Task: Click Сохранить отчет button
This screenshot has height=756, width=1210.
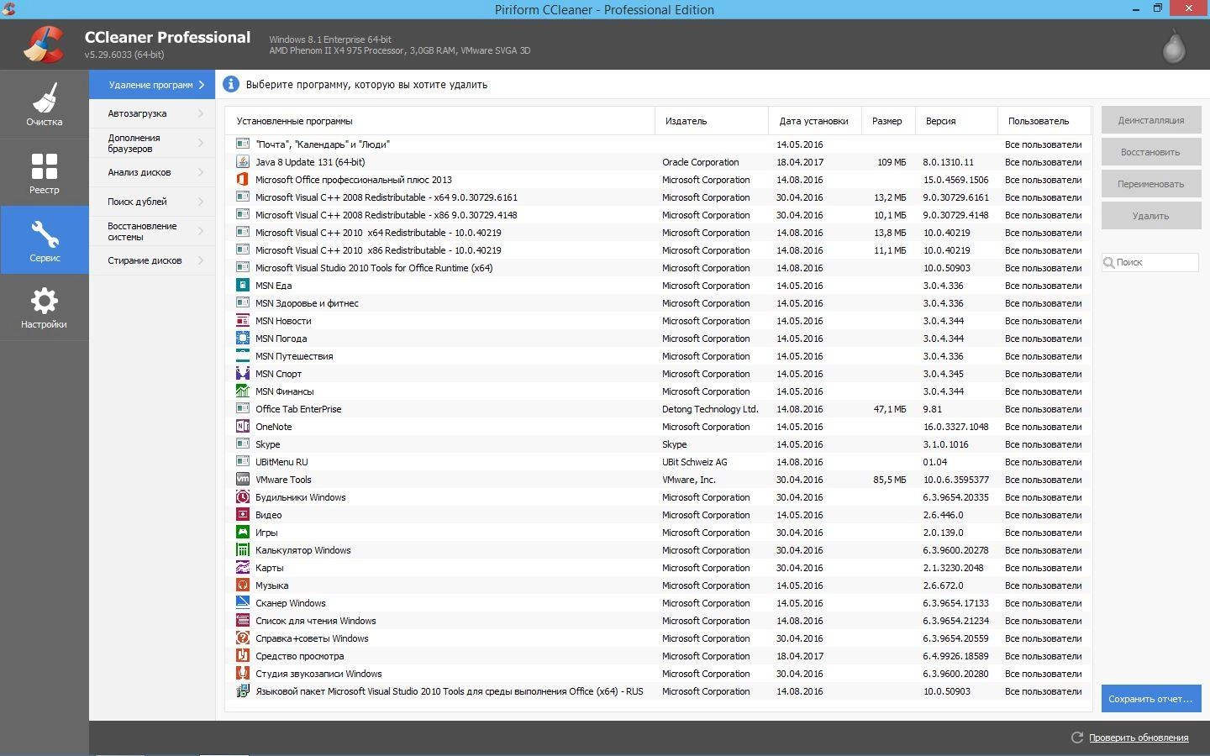Action: [1151, 699]
